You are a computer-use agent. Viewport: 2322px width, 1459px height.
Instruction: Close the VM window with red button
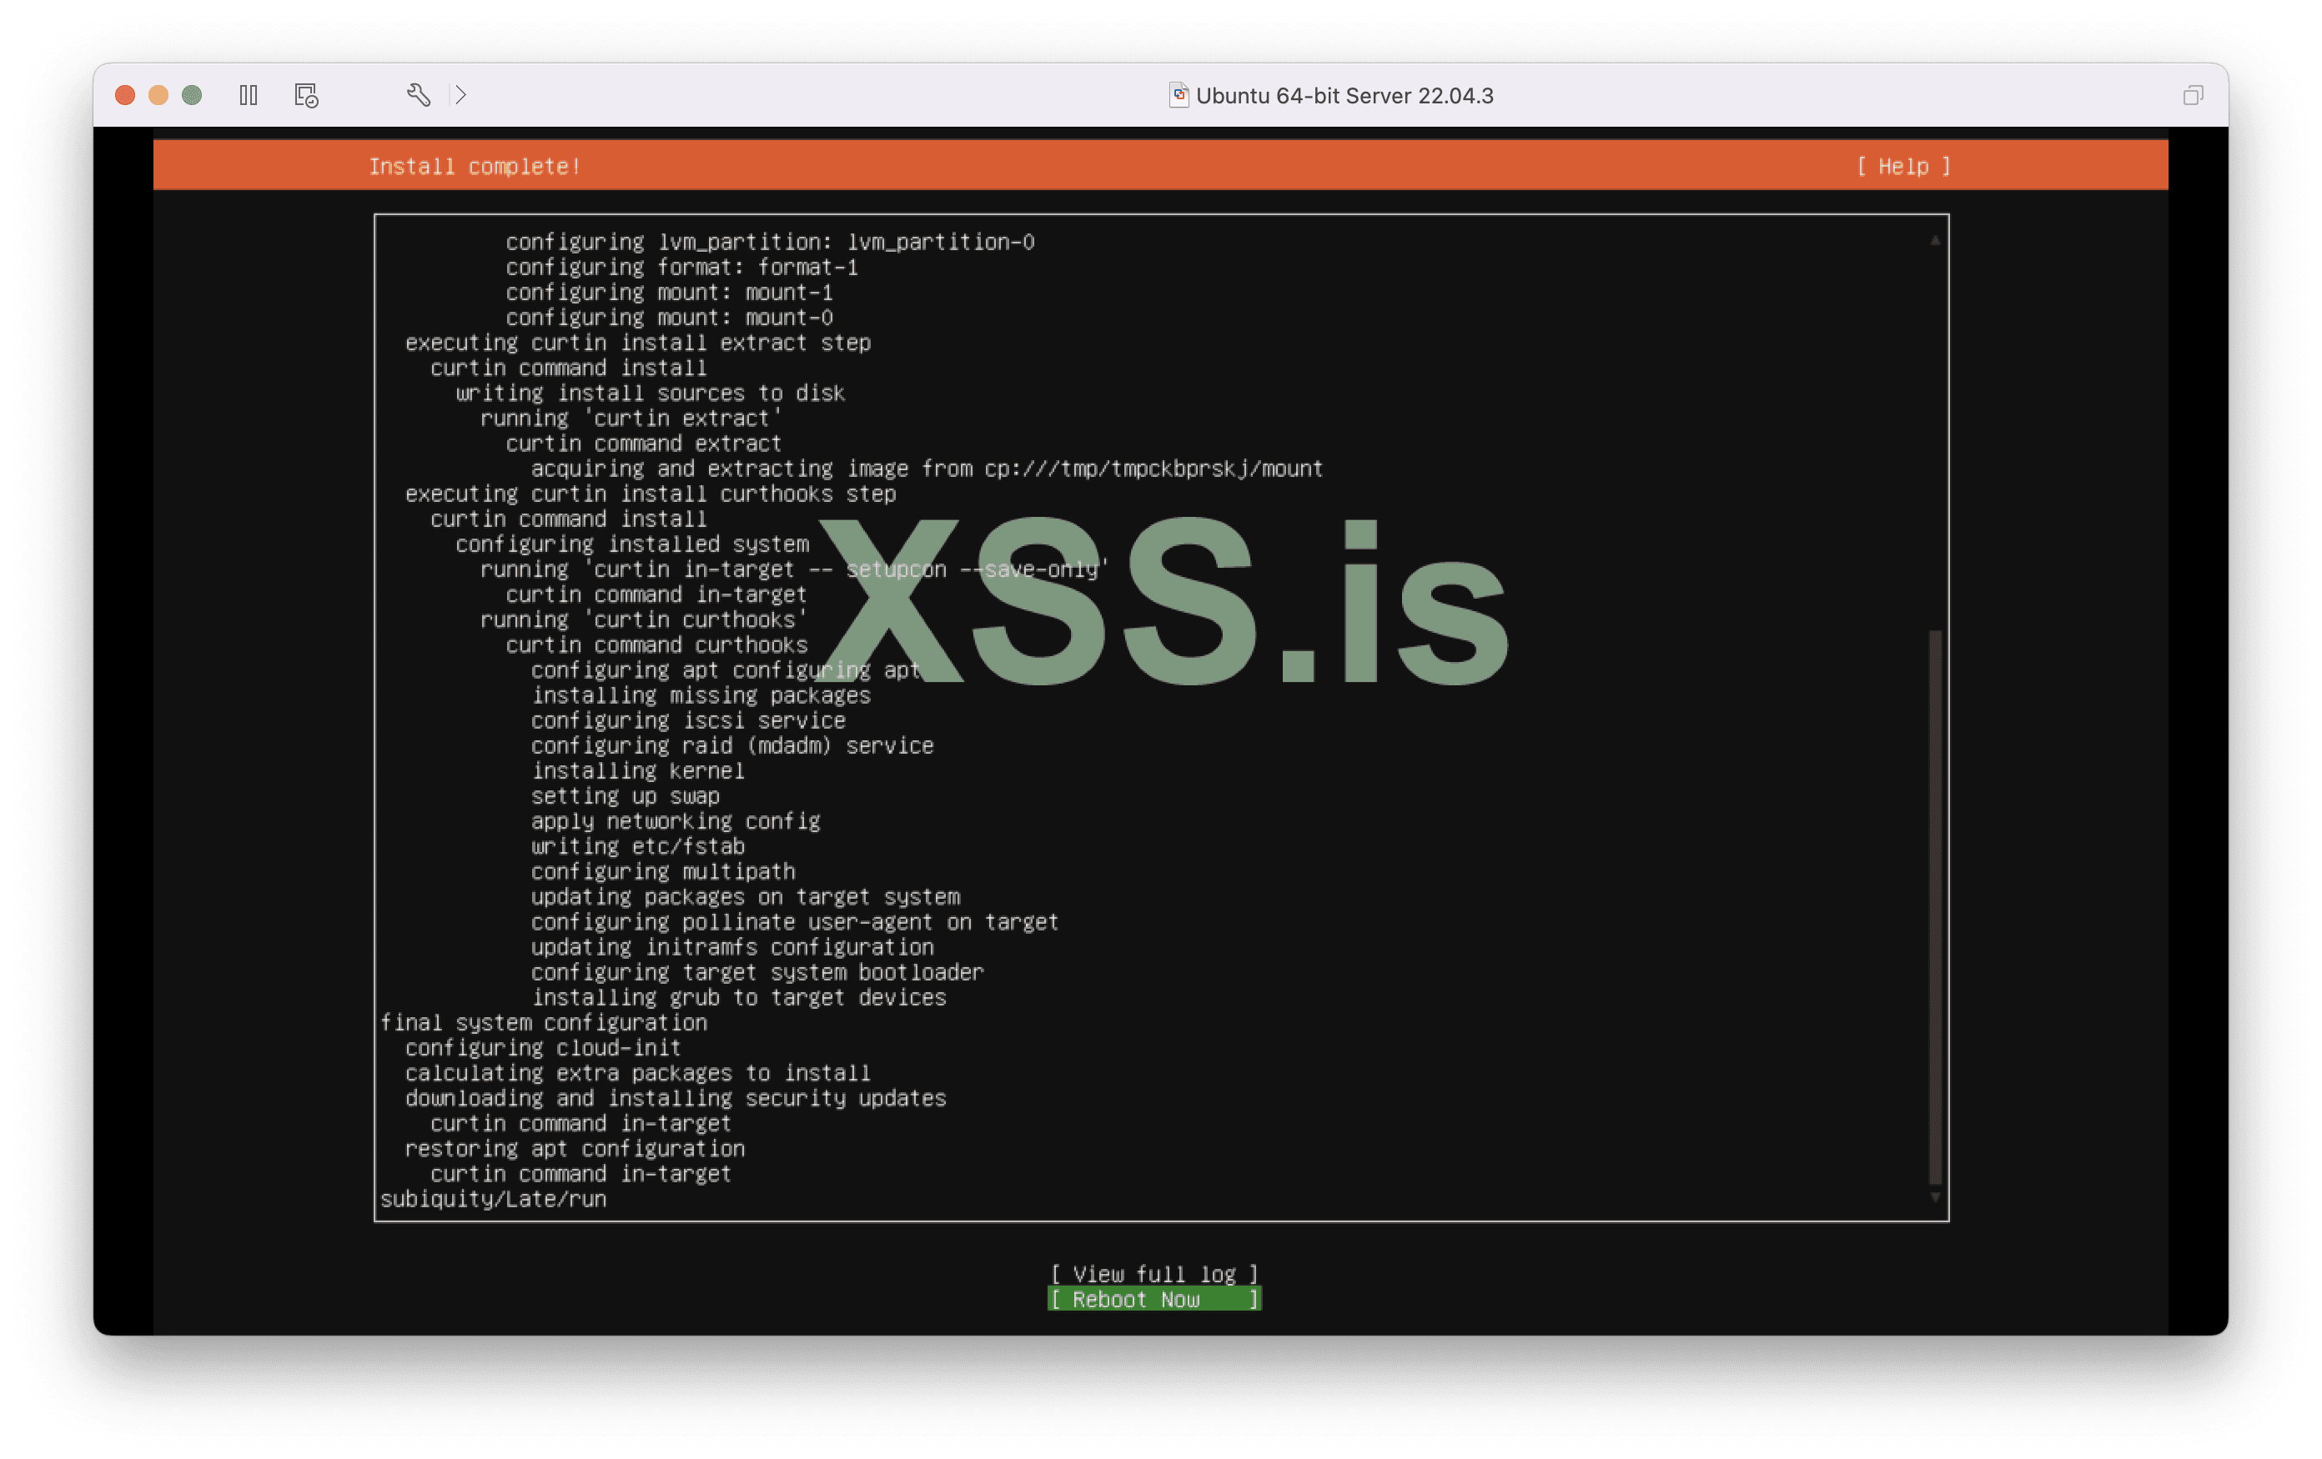(x=124, y=95)
